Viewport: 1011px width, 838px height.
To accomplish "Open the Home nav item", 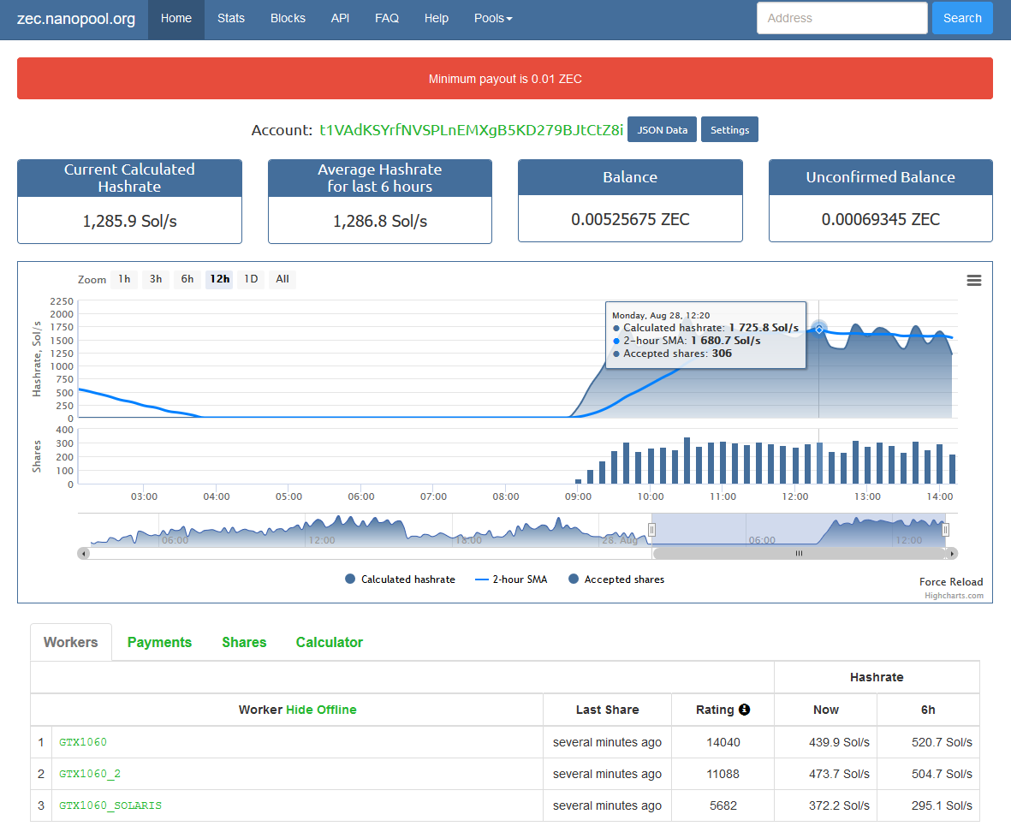I will (x=176, y=19).
